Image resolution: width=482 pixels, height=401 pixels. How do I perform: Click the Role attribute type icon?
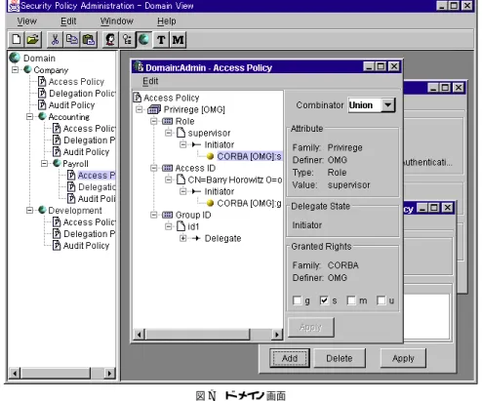click(167, 121)
